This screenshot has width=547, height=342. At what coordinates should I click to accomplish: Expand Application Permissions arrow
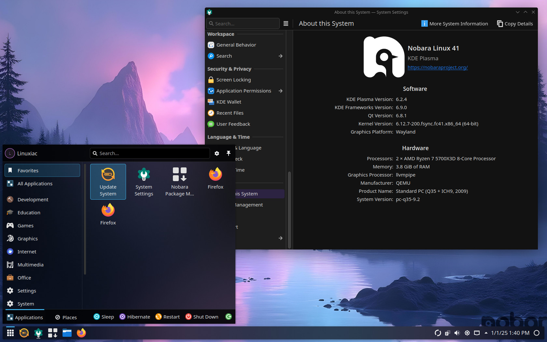click(x=281, y=91)
